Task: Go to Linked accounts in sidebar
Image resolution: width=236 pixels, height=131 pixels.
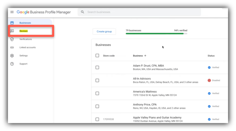Action: (27, 48)
